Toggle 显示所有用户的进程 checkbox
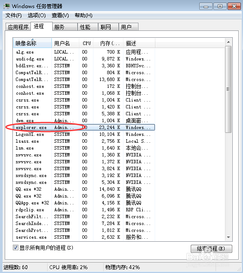Screen dimensions: 243x273 pyautogui.click(x=15, y=248)
